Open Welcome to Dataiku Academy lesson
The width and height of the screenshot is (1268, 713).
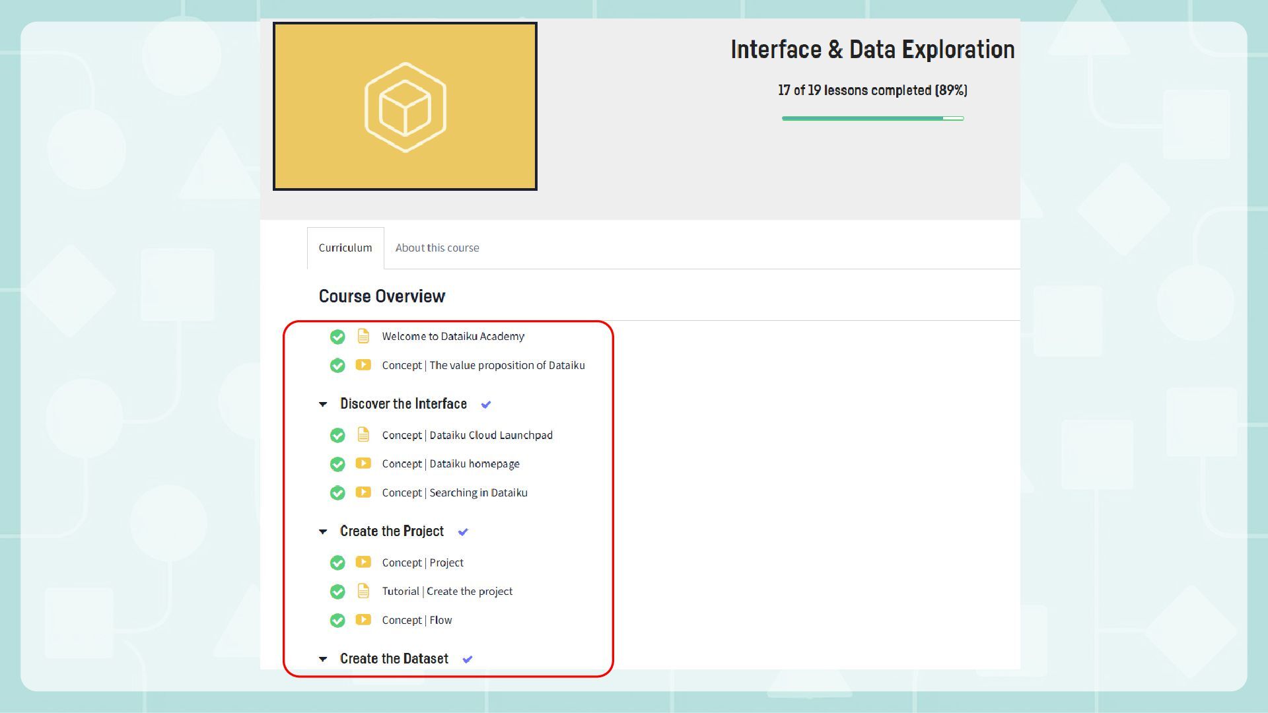(x=453, y=336)
